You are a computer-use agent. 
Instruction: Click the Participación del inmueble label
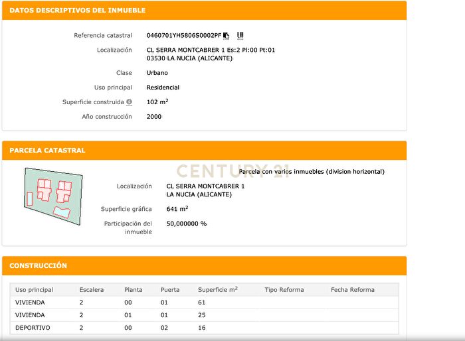coord(128,228)
